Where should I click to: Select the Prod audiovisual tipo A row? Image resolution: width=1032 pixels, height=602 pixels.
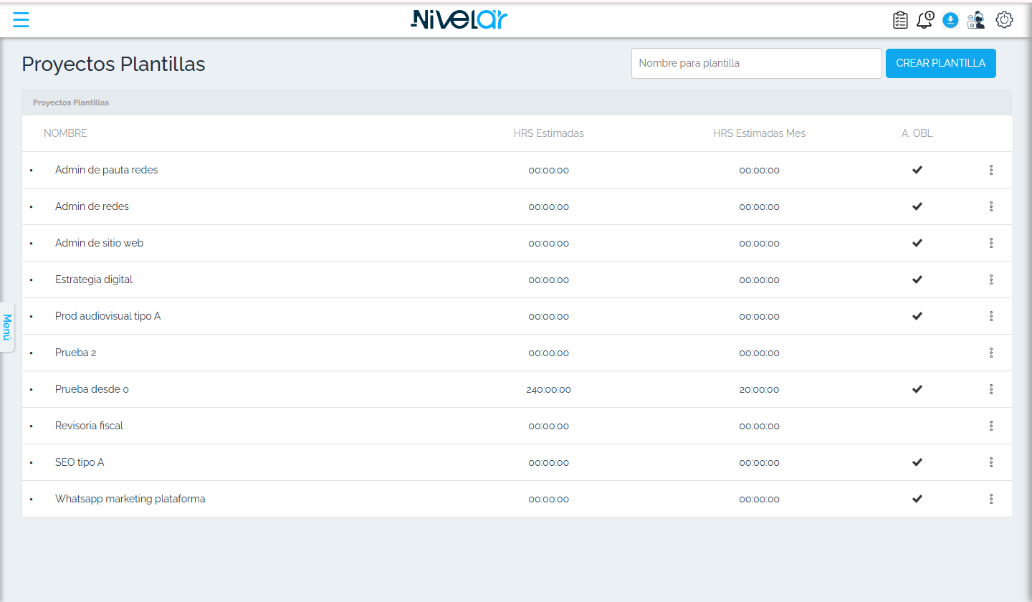pos(517,316)
